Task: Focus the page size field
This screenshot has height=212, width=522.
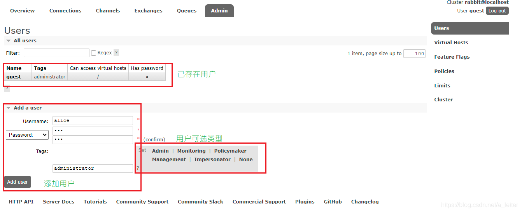Action: coord(414,54)
